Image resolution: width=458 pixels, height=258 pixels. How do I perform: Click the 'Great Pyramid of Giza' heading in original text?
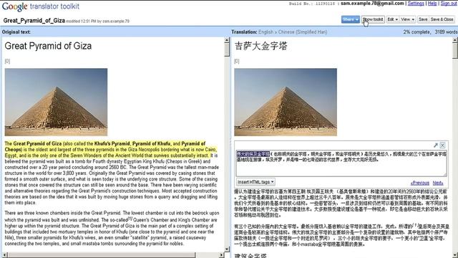point(48,46)
